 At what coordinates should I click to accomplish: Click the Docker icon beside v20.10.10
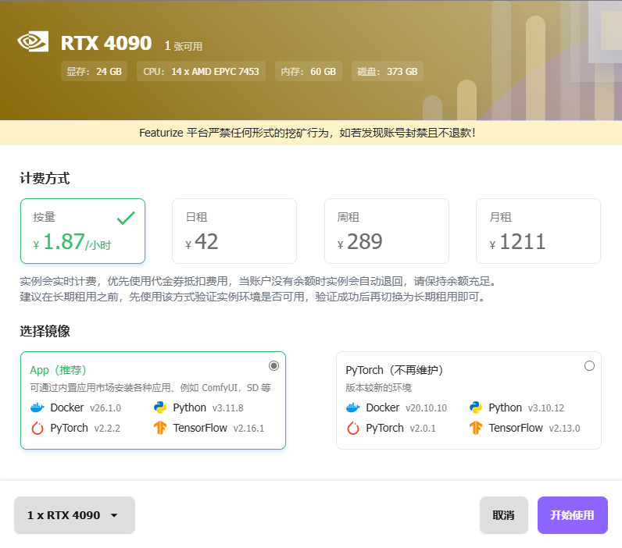pos(352,407)
